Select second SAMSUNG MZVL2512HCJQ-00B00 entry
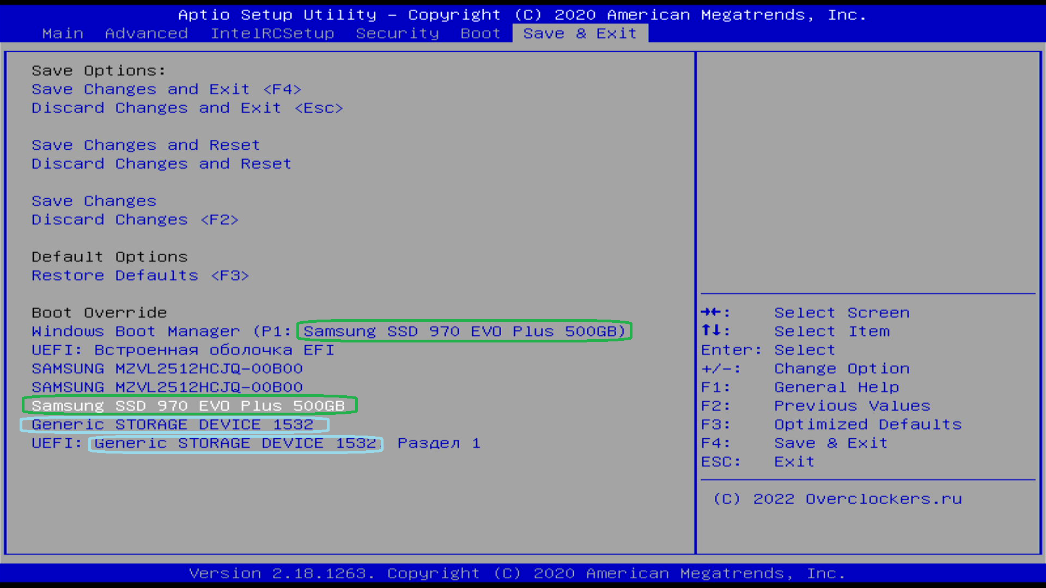The width and height of the screenshot is (1046, 588). 167,387
